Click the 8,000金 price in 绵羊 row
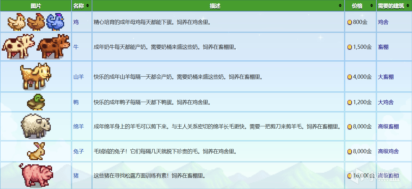 362,127
